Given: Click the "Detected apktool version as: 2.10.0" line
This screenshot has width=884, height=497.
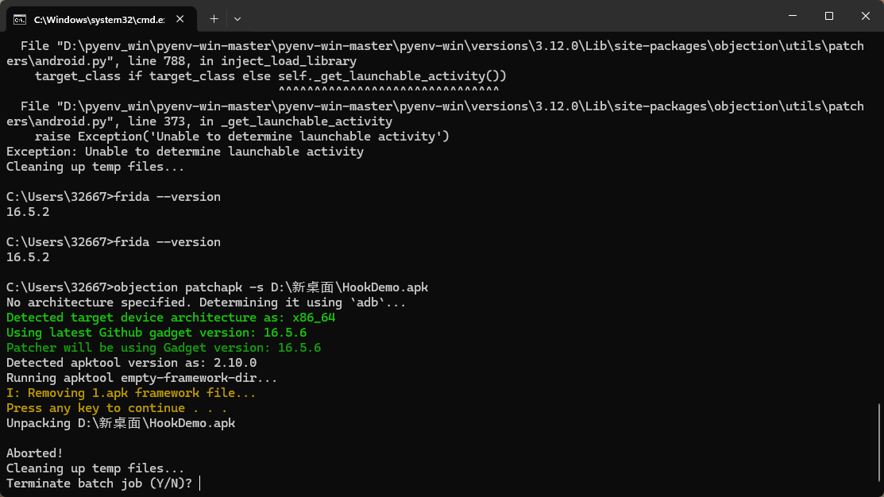Looking at the screenshot, I should tap(131, 363).
